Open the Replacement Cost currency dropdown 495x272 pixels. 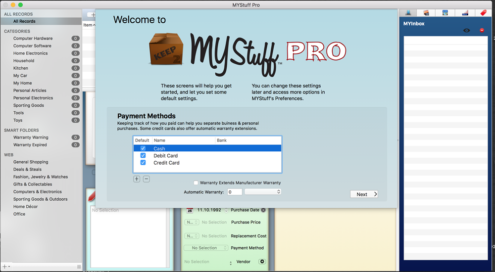[x=192, y=236]
